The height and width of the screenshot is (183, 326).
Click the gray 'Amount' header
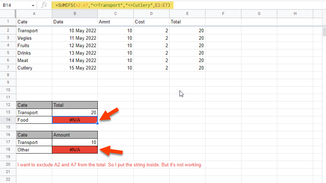pos(75,135)
